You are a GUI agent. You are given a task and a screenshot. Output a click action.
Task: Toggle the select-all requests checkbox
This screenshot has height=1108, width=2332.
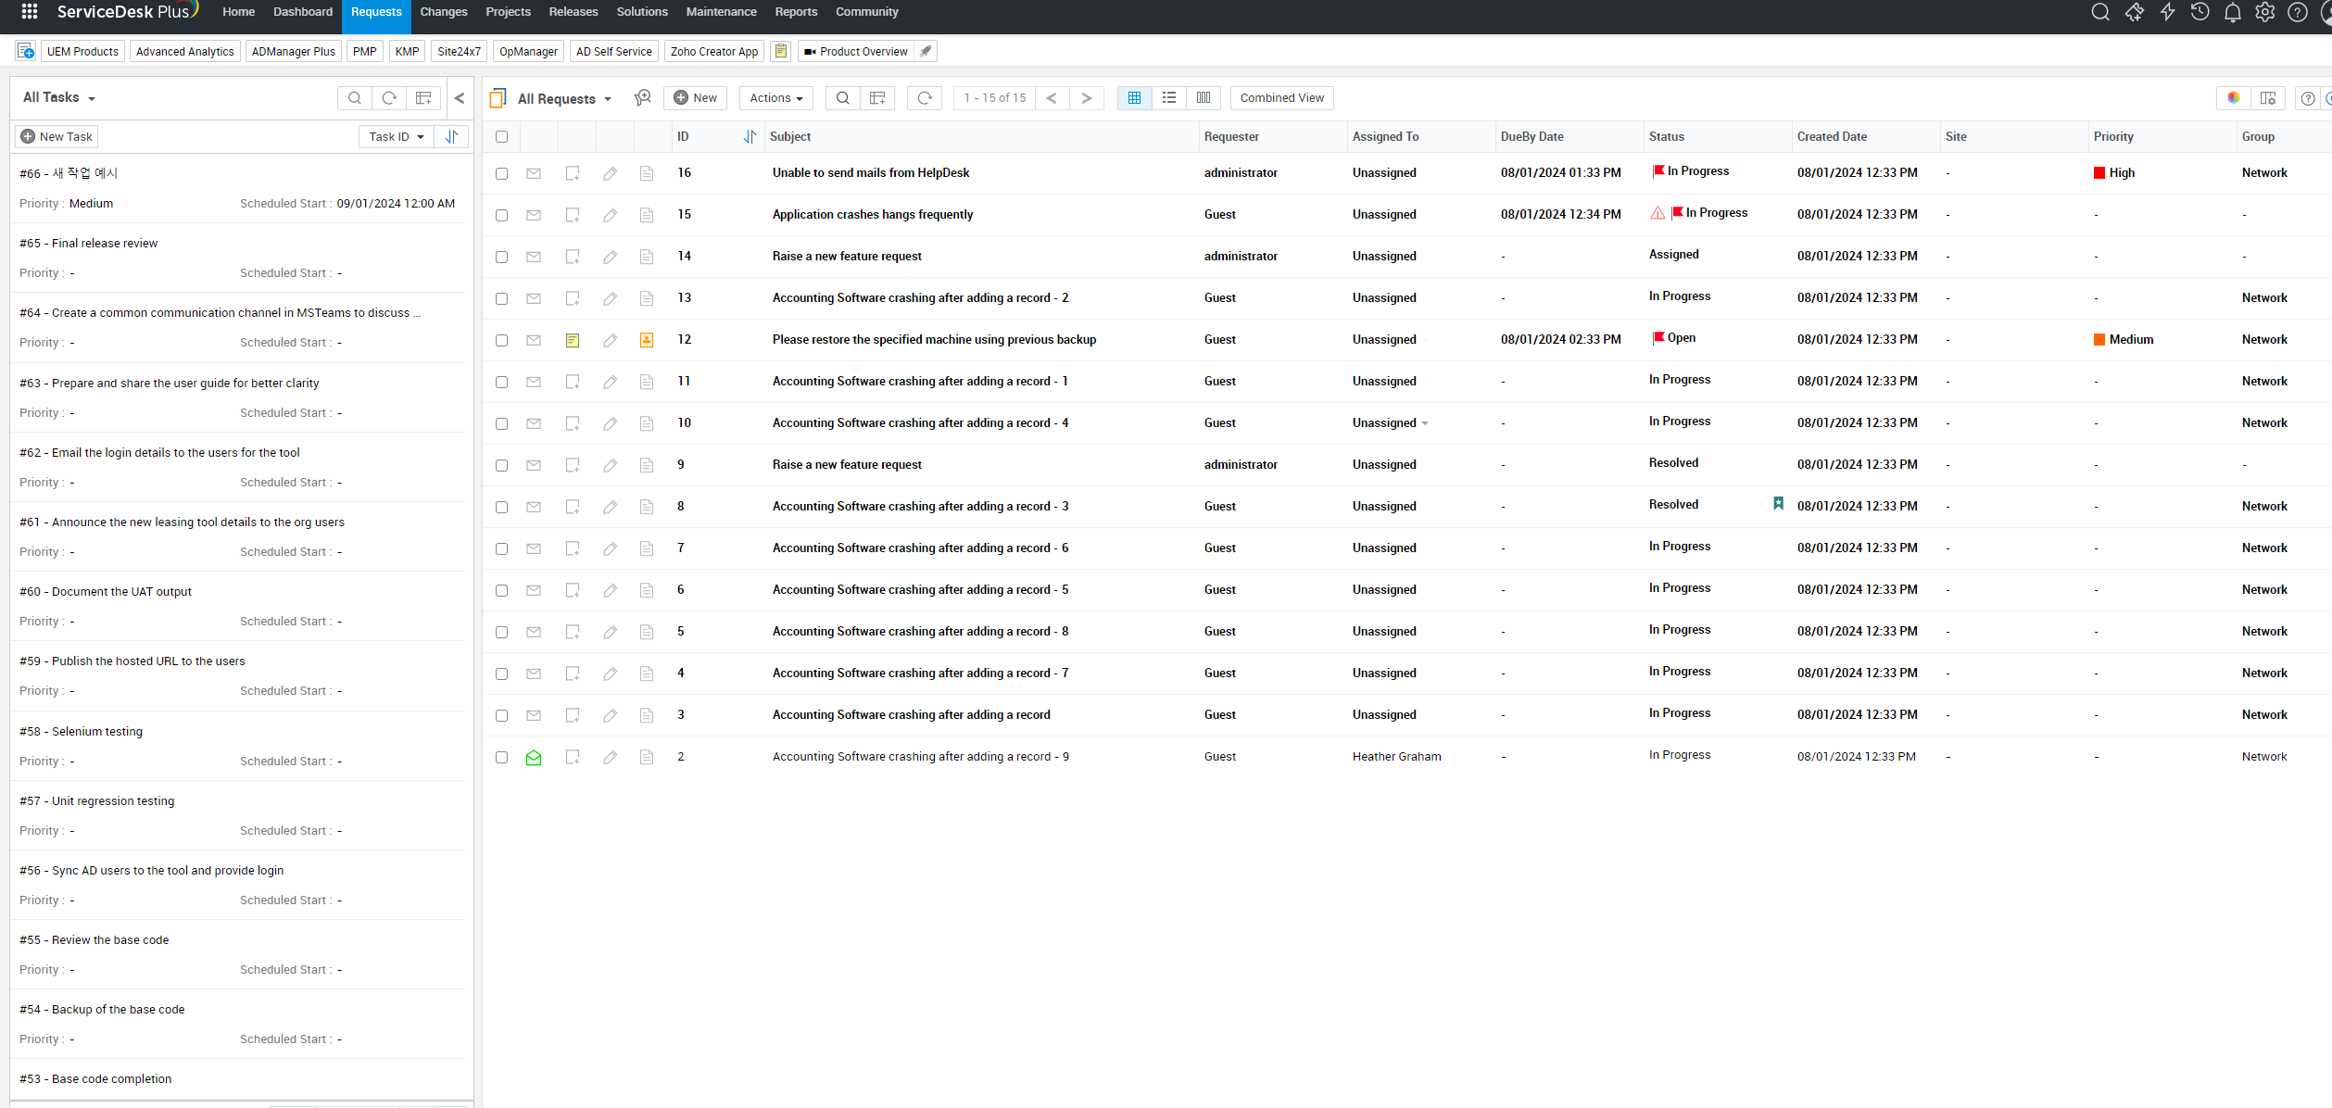click(x=501, y=137)
